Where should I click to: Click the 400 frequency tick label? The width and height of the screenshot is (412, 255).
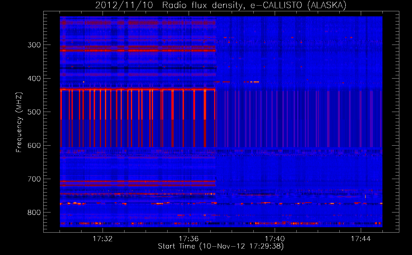pos(34,79)
